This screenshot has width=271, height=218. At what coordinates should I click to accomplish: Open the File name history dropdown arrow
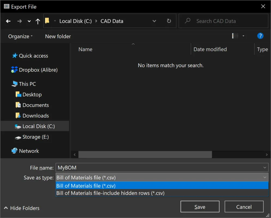[x=264, y=168]
